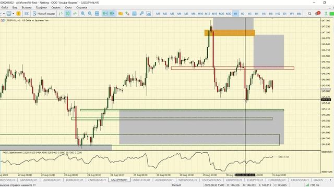Select H12 timeframe
This screenshot has width=334, height=187.
pyautogui.click(x=278, y=14)
